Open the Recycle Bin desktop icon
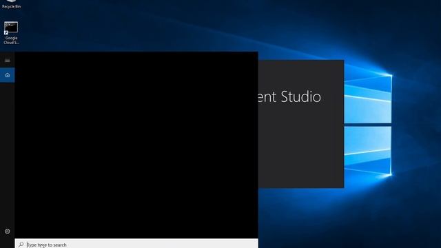441x248 pixels. [11, 4]
